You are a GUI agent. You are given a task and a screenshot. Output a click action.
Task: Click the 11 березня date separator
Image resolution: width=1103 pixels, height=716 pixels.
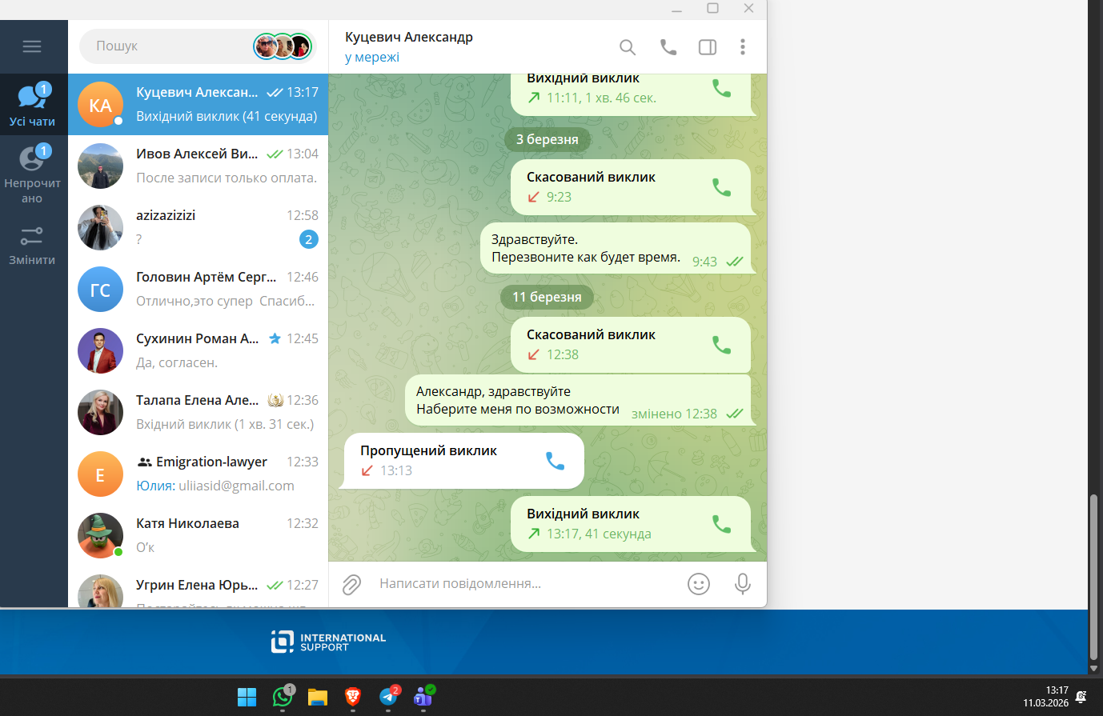tap(547, 297)
